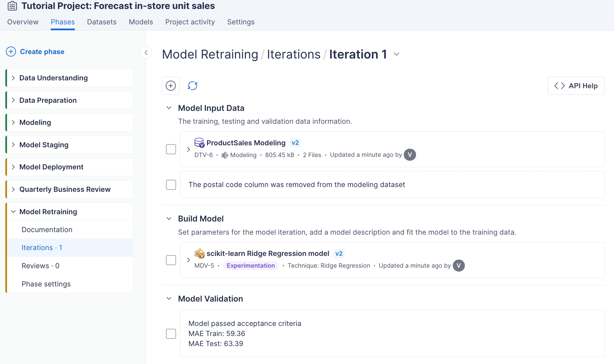This screenshot has width=614, height=364.
Task: Check the ProductSales Modeling checkbox
Action: point(171,149)
